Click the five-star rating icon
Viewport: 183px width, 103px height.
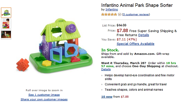tap(109, 14)
